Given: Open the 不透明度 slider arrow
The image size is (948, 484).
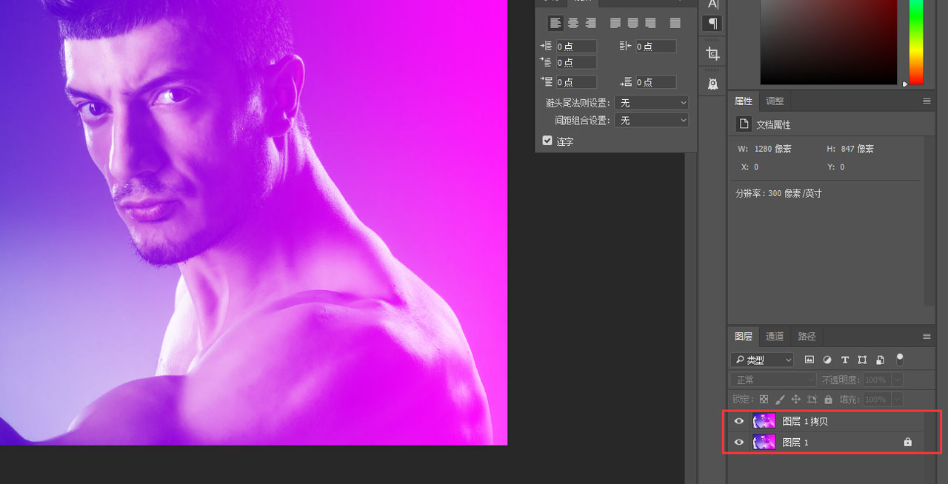Looking at the screenshot, I should (x=898, y=380).
